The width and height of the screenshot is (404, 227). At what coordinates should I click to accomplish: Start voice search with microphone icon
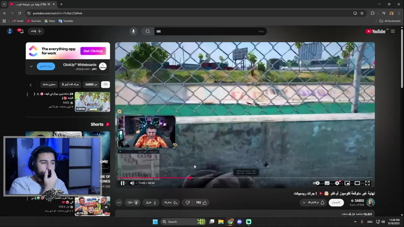133,31
